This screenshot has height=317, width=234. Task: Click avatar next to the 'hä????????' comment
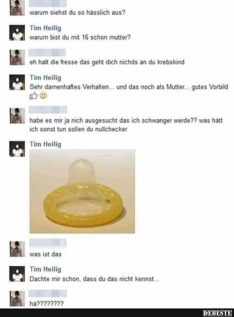17,299
